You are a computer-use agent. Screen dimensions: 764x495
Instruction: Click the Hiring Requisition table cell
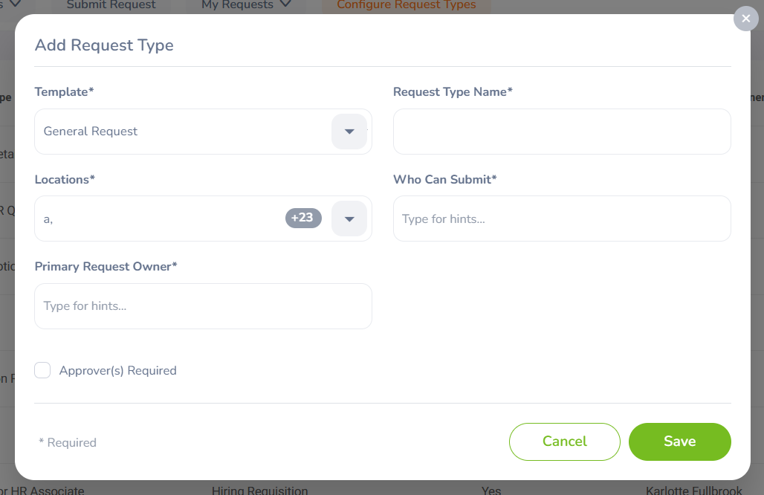(x=259, y=491)
